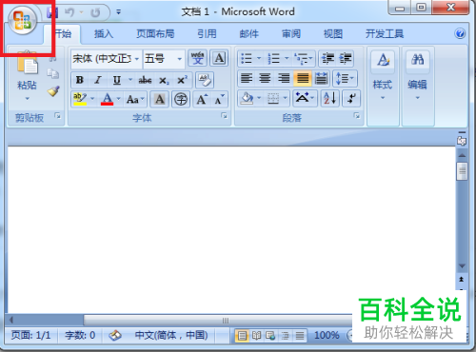This screenshot has height=352, width=476.
Task: Switch to the 开发工具 tab
Action: pos(385,33)
